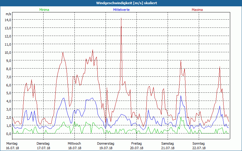Click the m/s axis unit label

click(x=8, y=14)
